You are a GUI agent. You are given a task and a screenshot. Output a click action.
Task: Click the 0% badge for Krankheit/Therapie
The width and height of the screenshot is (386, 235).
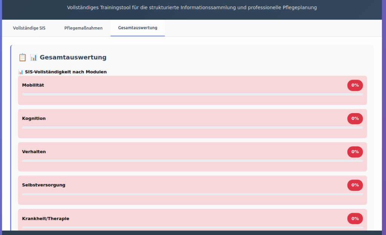355,218
